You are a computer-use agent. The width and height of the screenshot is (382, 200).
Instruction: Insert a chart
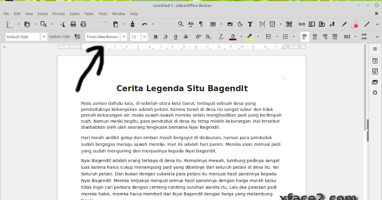pos(240,24)
